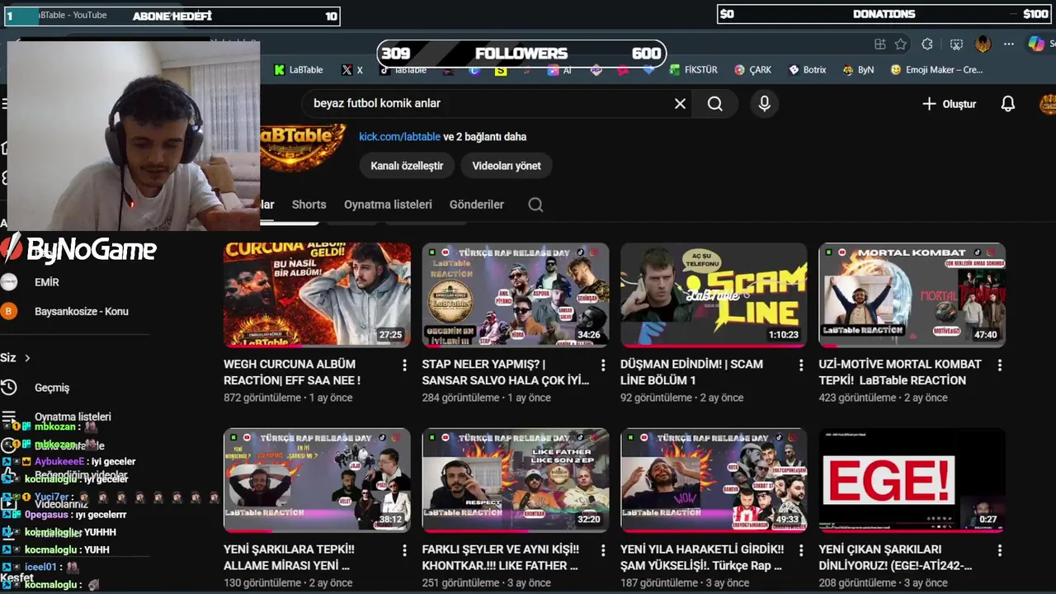This screenshot has width=1056, height=594.
Task: Play the MORTAL KOMBAT thumbnail 47:40
Action: pyautogui.click(x=912, y=295)
